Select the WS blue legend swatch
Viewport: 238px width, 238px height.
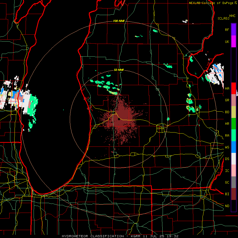[234, 147]
